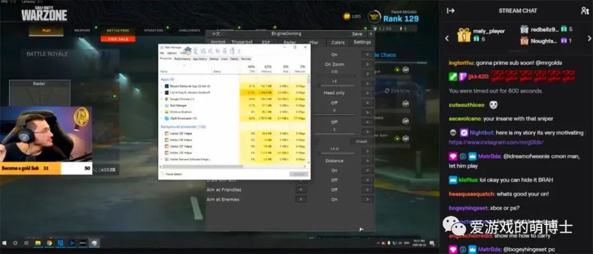Click the Become a gold Sub bar
The height and width of the screenshot is (254, 593).
pos(46,168)
